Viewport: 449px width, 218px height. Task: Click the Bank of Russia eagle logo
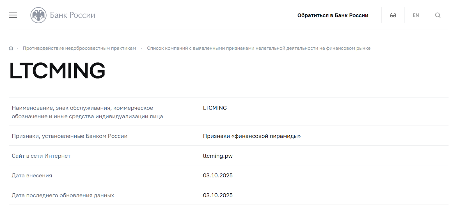(38, 15)
